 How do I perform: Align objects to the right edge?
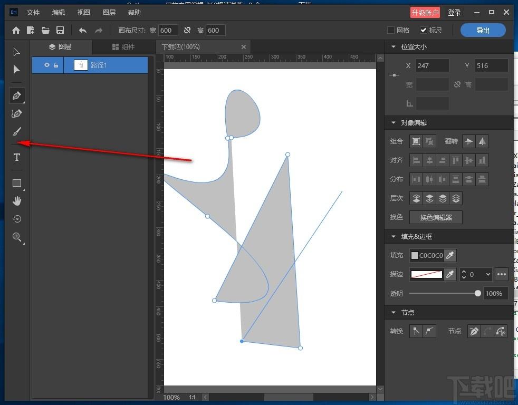coord(443,160)
